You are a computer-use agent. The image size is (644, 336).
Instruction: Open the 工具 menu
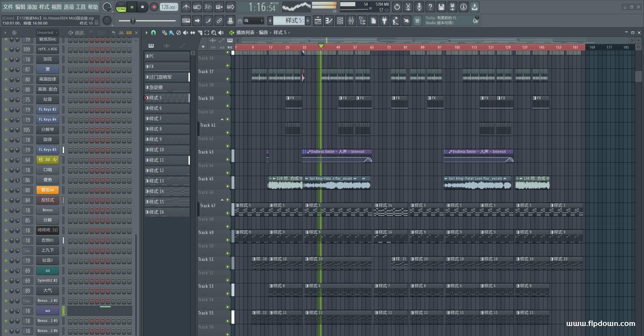(x=80, y=7)
